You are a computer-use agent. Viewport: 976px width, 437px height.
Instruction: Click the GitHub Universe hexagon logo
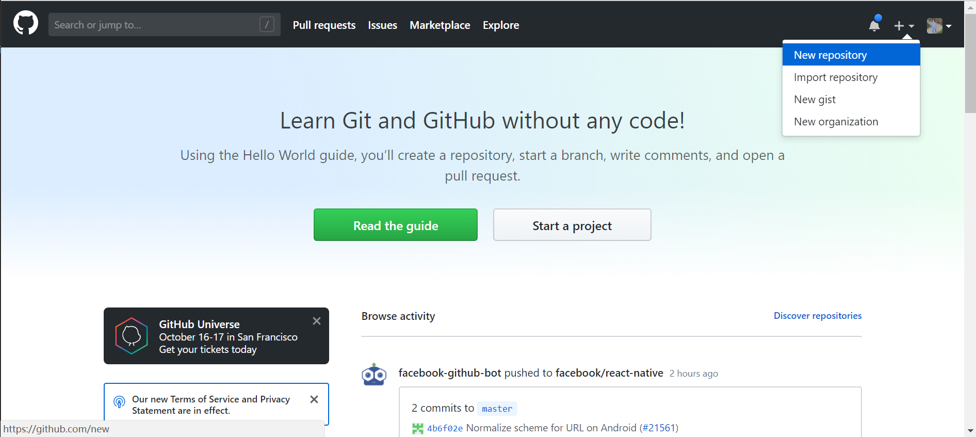(132, 336)
